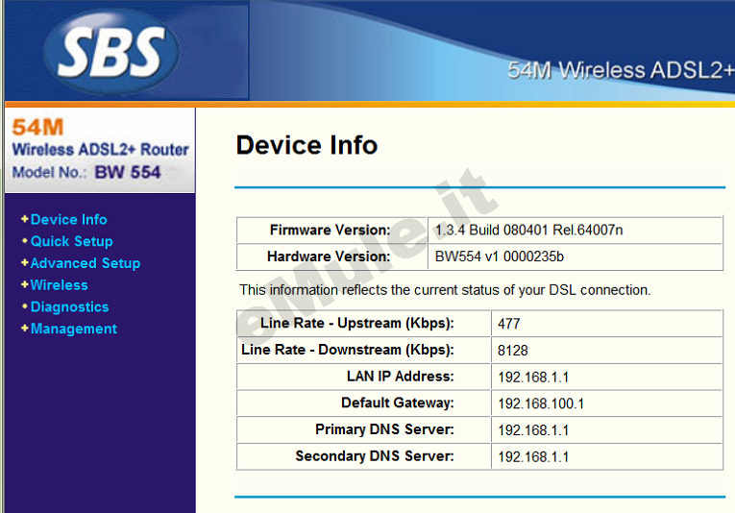
Task: Click the SBS logo
Action: tap(111, 52)
